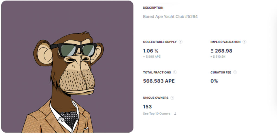Viewport: 278px width, 134px height.
Task: Click the Implied Valuation question mark icon
Action: [x=244, y=42]
